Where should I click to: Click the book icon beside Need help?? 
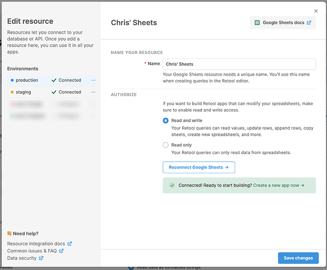(9, 233)
